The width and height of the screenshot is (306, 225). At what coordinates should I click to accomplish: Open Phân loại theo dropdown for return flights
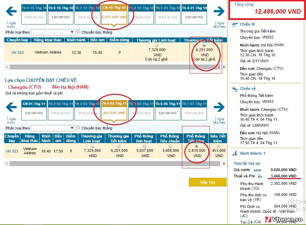[53, 128]
